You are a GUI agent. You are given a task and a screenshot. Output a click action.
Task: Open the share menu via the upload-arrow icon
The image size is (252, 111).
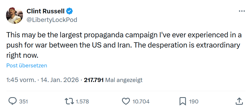(239, 101)
